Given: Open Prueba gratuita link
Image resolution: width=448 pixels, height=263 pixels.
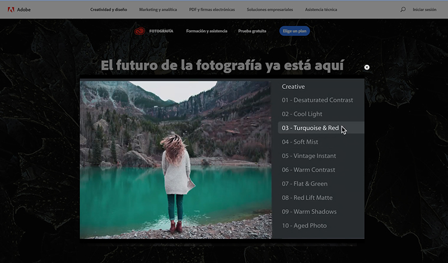Looking at the screenshot, I should 252,31.
